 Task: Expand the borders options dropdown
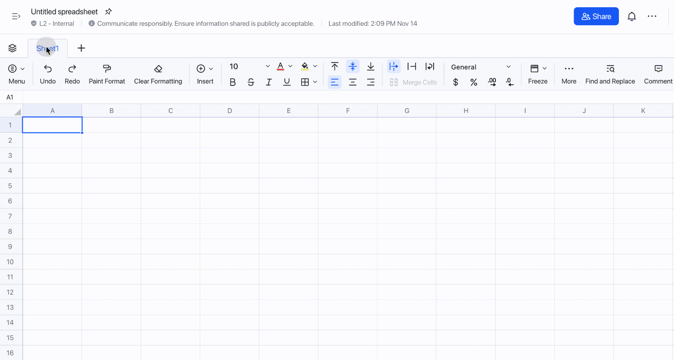pyautogui.click(x=315, y=82)
